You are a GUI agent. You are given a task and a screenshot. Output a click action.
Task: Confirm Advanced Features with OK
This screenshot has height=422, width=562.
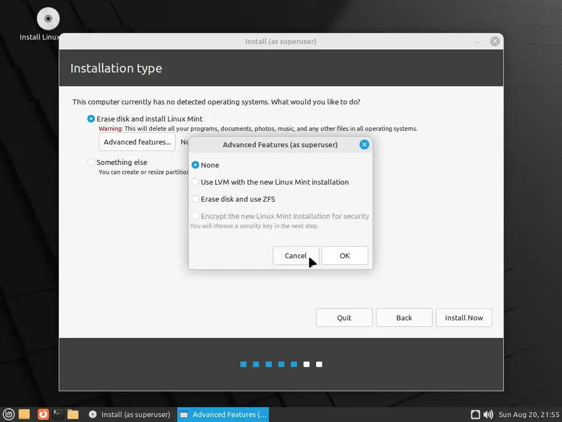tap(345, 256)
